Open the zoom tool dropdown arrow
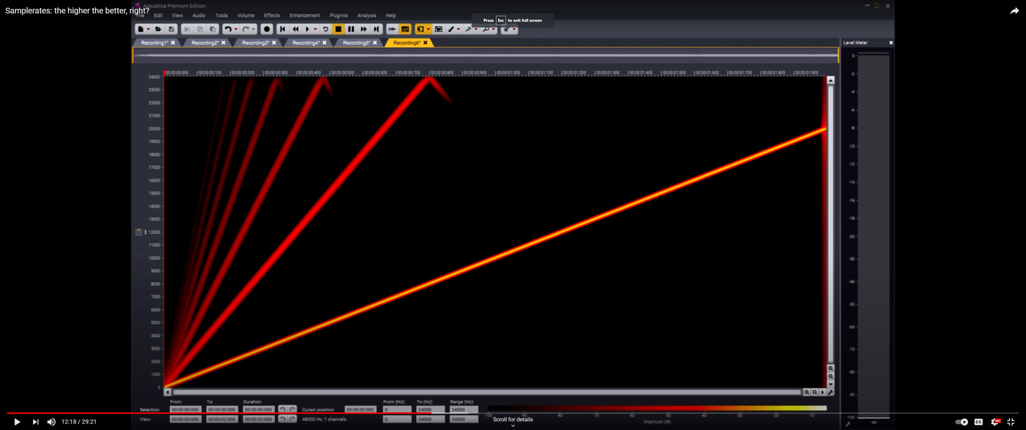Viewport: 1026px width, 430px height. click(494, 29)
